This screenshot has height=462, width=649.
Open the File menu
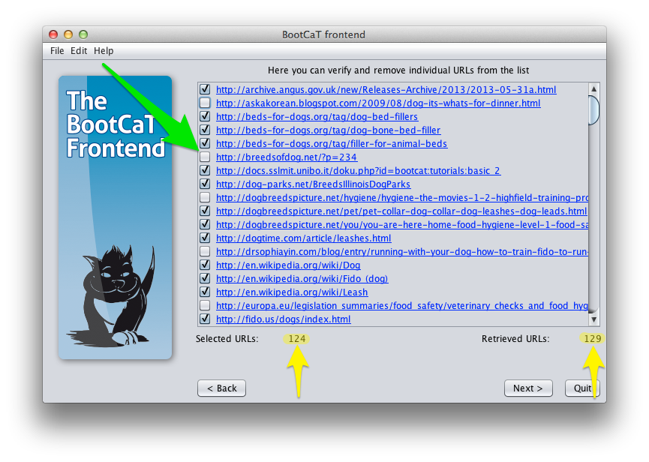[x=57, y=51]
